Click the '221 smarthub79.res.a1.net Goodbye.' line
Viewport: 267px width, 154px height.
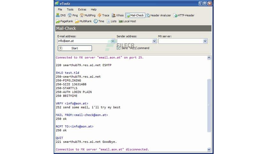click(86, 142)
